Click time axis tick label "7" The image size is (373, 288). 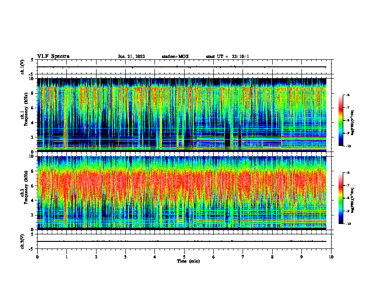pyautogui.click(x=243, y=257)
